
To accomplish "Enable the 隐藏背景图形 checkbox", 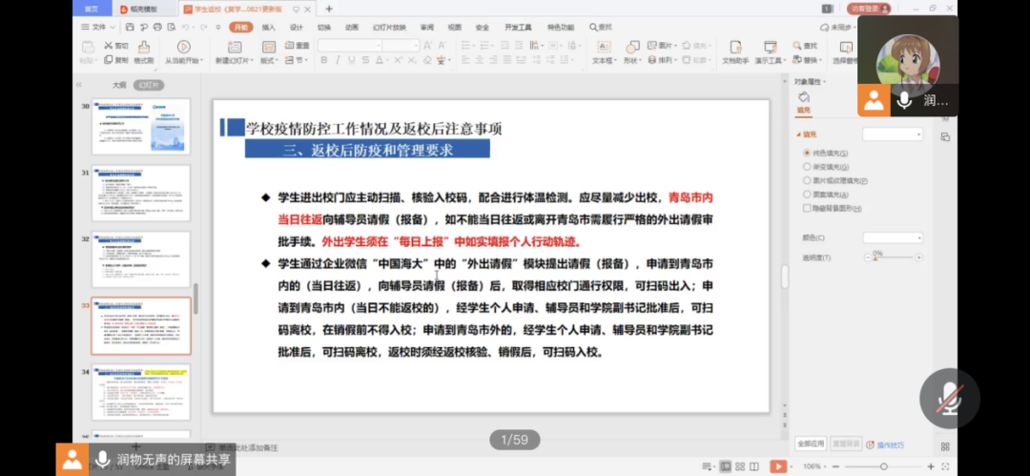I will 807,207.
